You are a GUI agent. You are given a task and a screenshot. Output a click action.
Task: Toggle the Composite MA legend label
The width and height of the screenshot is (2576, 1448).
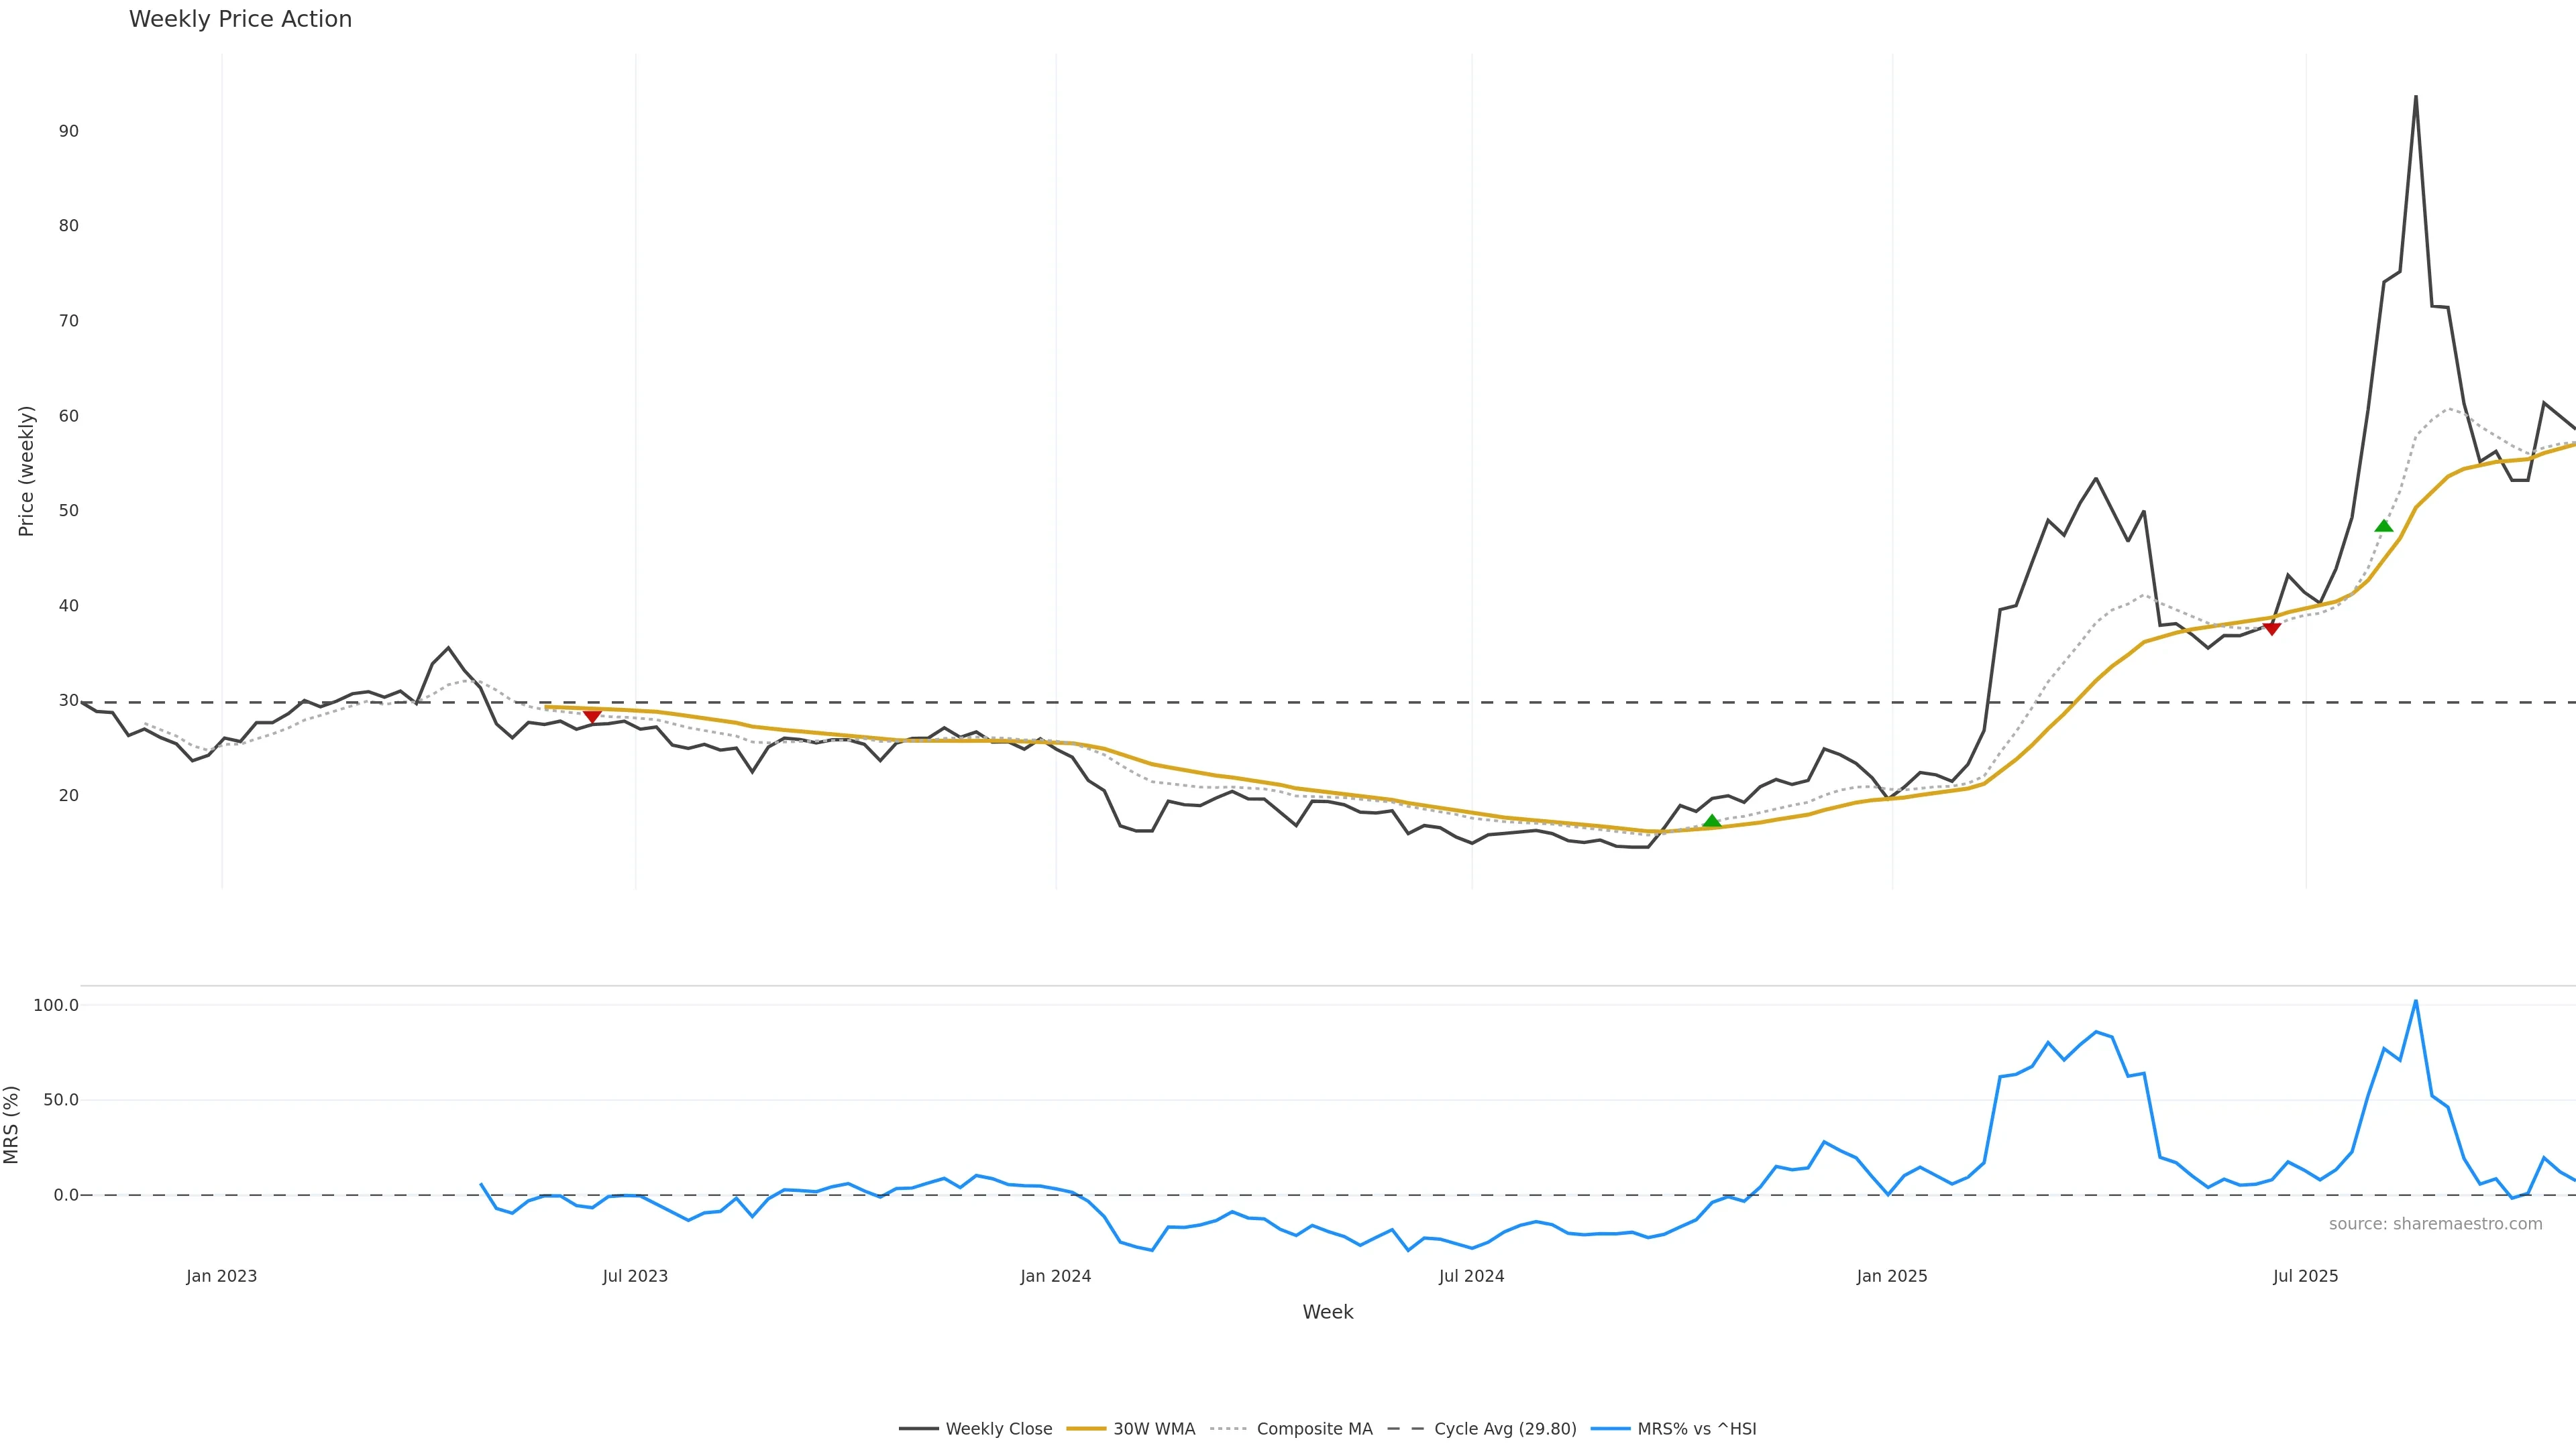pyautogui.click(x=1314, y=1429)
